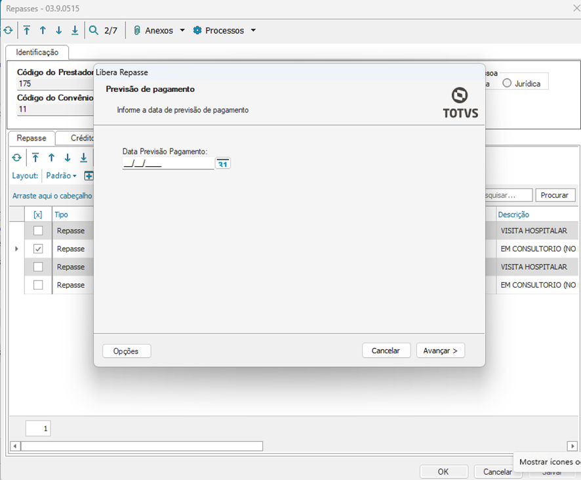Toggle the [x] select-all column header

[38, 215]
